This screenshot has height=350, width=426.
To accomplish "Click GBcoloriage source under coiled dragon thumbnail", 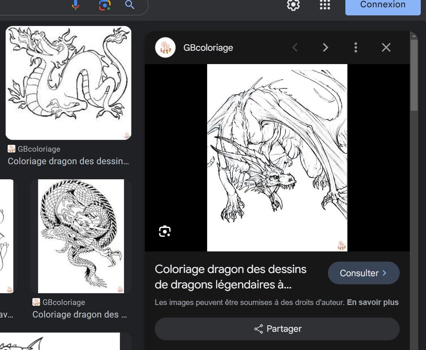I will pos(64,302).
